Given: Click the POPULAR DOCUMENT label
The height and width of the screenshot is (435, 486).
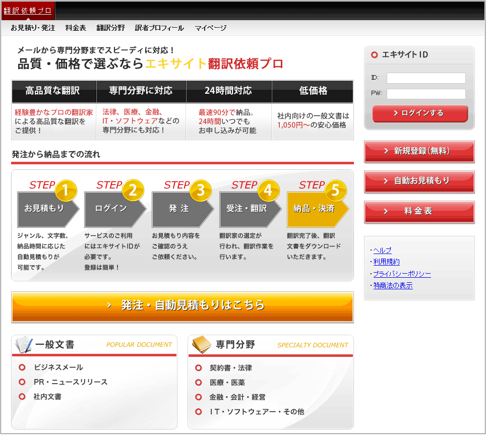Looking at the screenshot, I should coord(139,345).
